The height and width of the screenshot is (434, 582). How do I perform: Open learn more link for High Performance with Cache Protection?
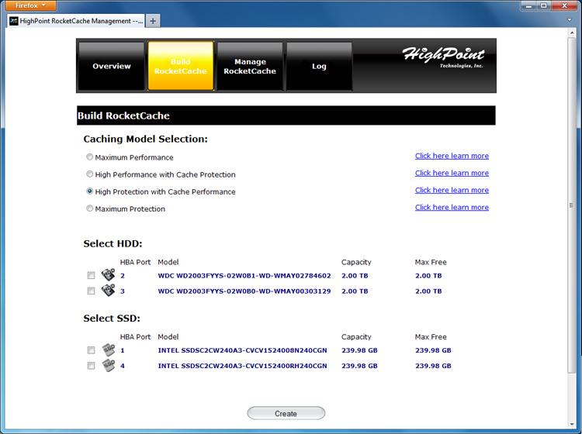(452, 173)
